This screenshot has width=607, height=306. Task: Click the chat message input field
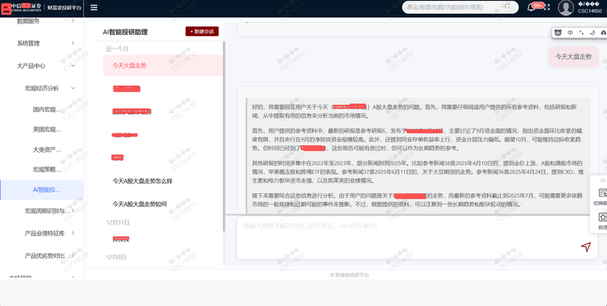pyautogui.click(x=417, y=237)
